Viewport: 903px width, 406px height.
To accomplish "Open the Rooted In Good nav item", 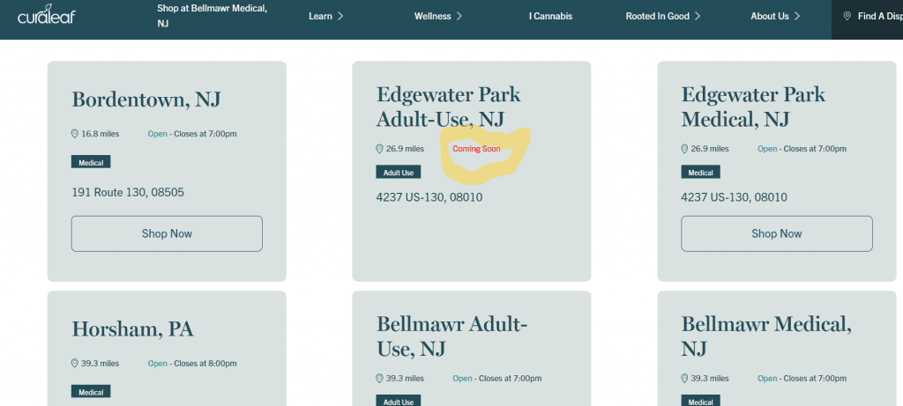I will pyautogui.click(x=658, y=16).
